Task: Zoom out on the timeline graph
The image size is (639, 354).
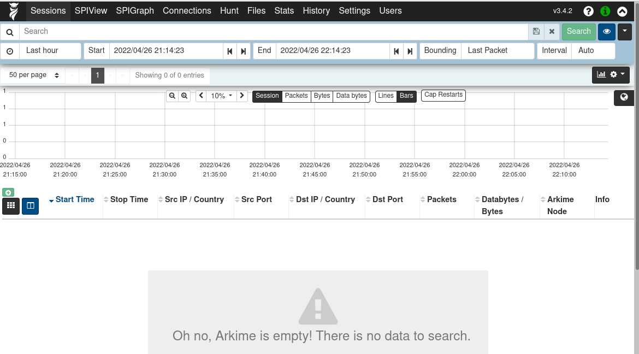Action: coord(172,96)
